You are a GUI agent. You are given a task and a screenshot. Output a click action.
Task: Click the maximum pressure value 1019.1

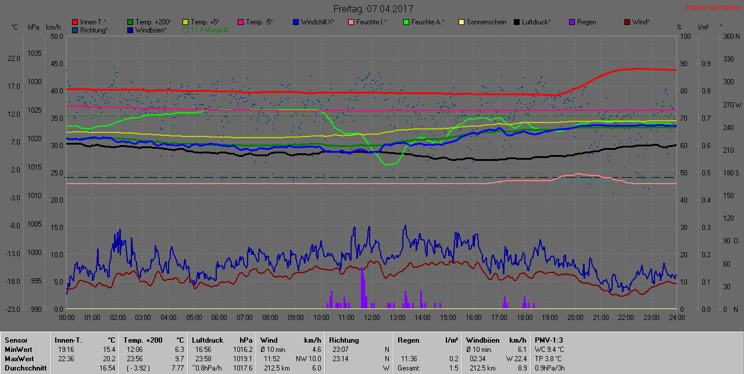242,358
